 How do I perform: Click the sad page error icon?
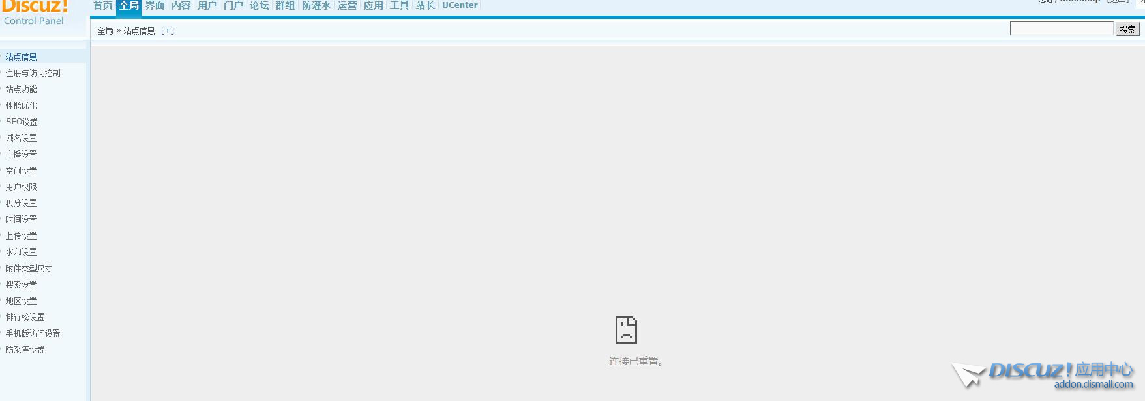[626, 330]
